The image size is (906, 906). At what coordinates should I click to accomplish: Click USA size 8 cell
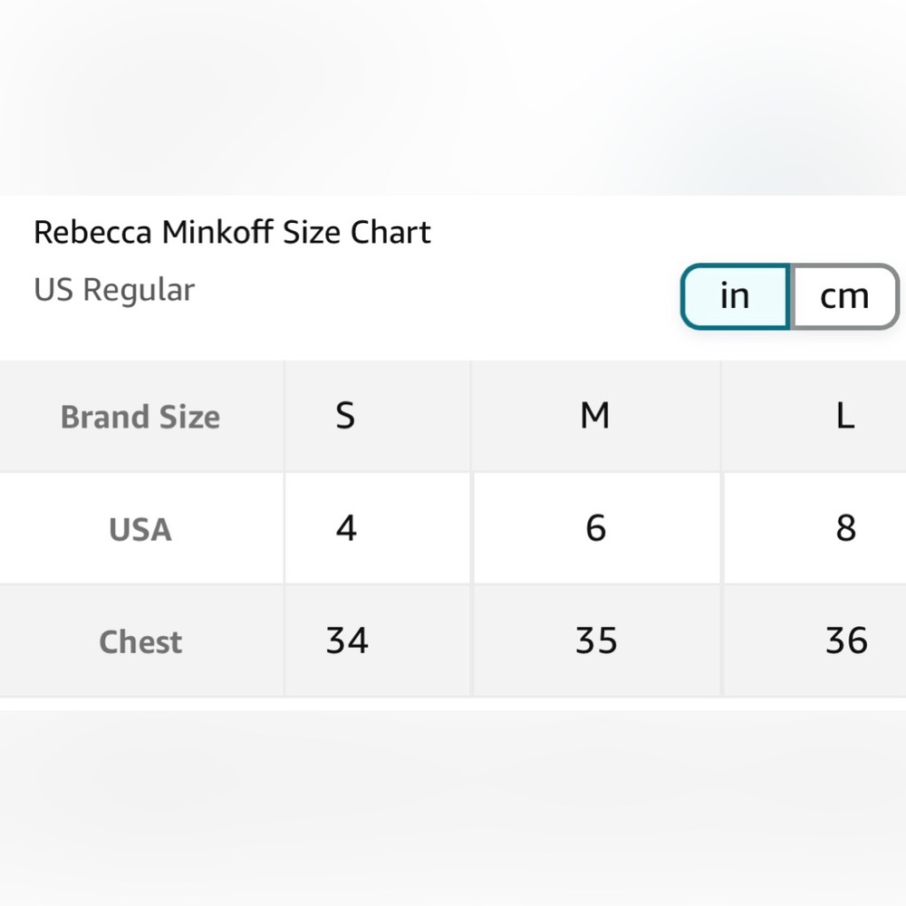845,528
